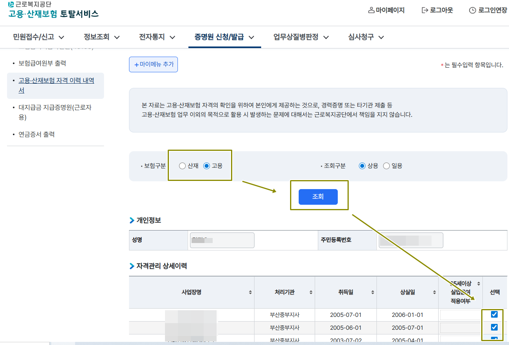Select the 산재 insurance type radio button
Image resolution: width=509 pixels, height=345 pixels.
182,165
